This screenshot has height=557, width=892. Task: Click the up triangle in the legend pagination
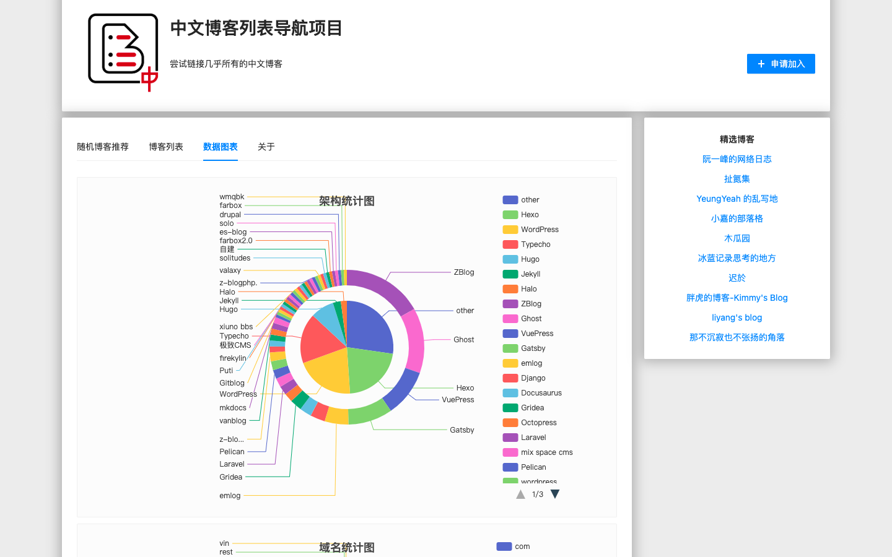coord(520,494)
